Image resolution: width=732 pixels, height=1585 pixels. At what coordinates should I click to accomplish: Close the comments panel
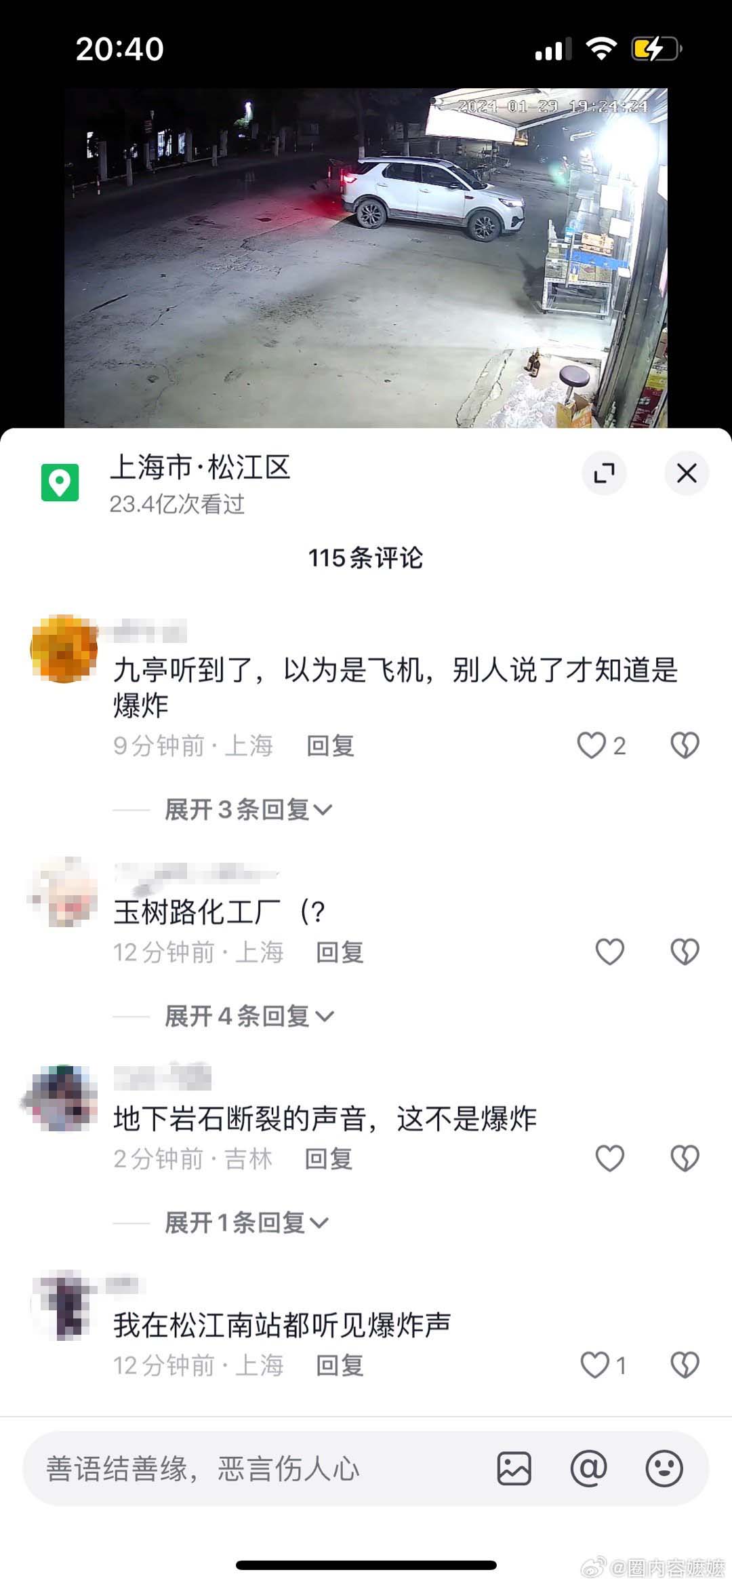point(687,473)
